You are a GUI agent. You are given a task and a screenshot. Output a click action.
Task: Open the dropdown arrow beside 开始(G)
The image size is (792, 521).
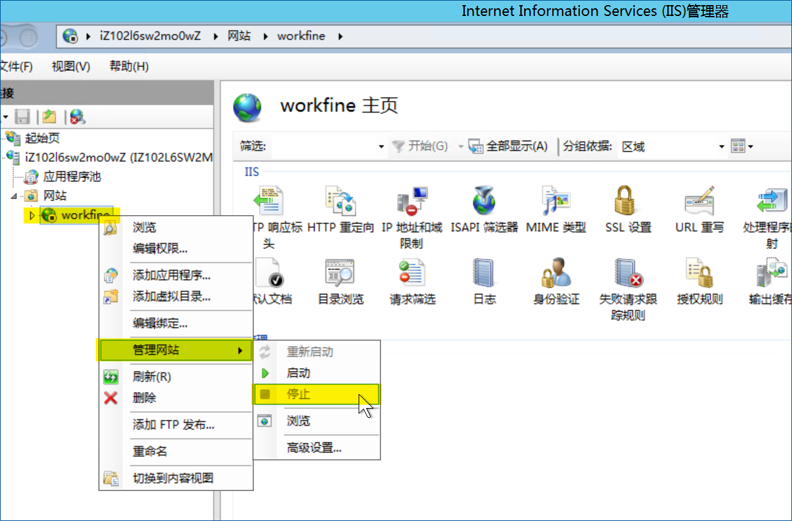click(x=460, y=147)
